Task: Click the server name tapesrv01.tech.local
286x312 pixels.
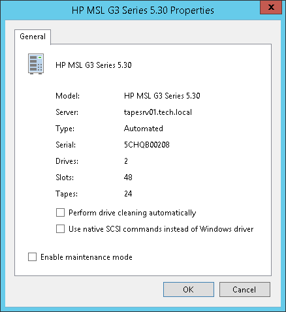Action: pos(158,112)
